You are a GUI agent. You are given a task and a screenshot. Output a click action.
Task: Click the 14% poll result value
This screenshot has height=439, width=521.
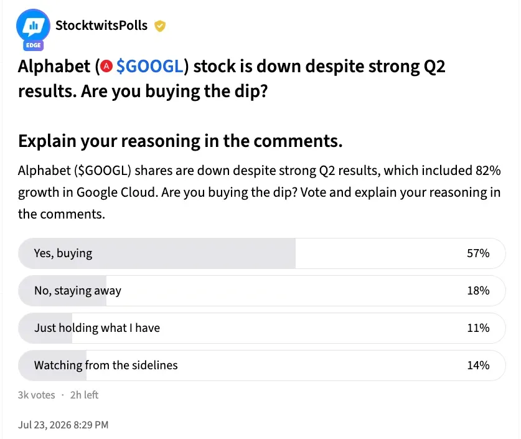click(x=478, y=366)
